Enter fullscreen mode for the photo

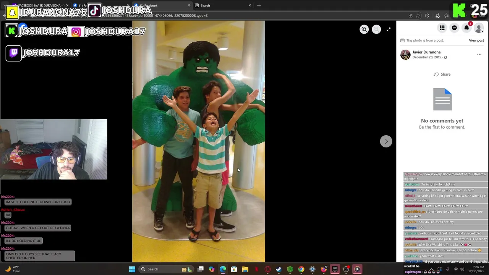point(389,29)
